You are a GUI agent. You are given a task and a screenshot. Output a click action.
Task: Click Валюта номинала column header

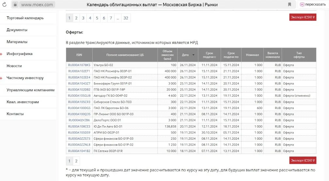point(273,55)
